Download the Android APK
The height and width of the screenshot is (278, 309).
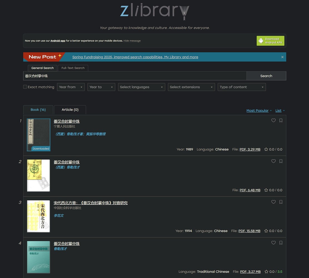(x=270, y=41)
